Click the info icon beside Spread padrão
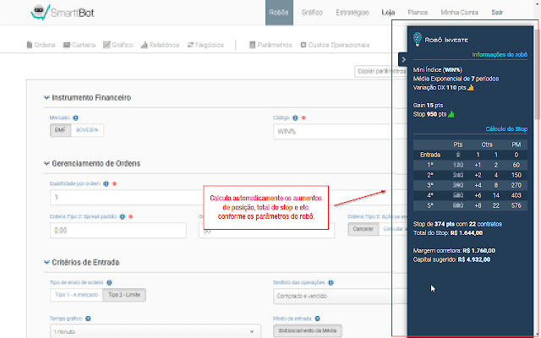Screen dimensions: 541x338 pyautogui.click(x=122, y=217)
